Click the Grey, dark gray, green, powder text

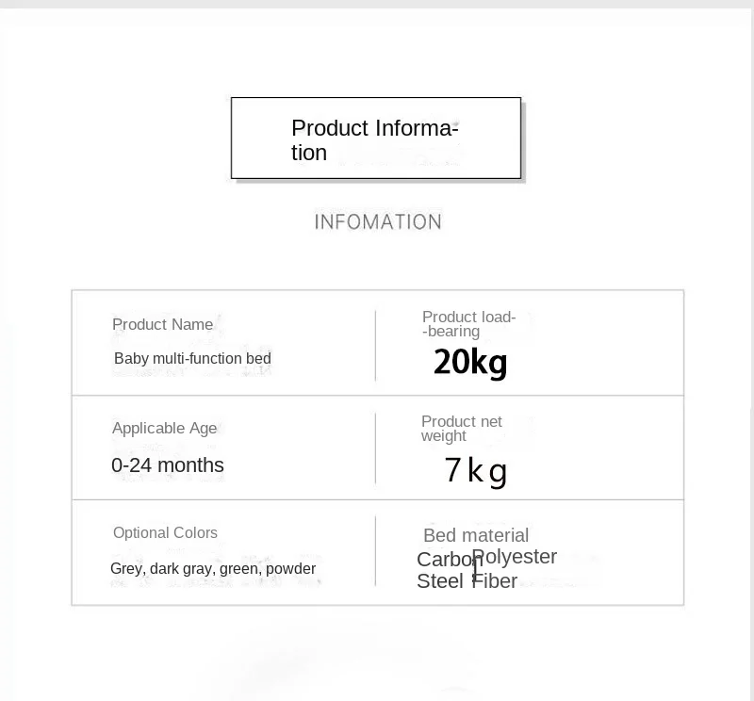(x=213, y=569)
